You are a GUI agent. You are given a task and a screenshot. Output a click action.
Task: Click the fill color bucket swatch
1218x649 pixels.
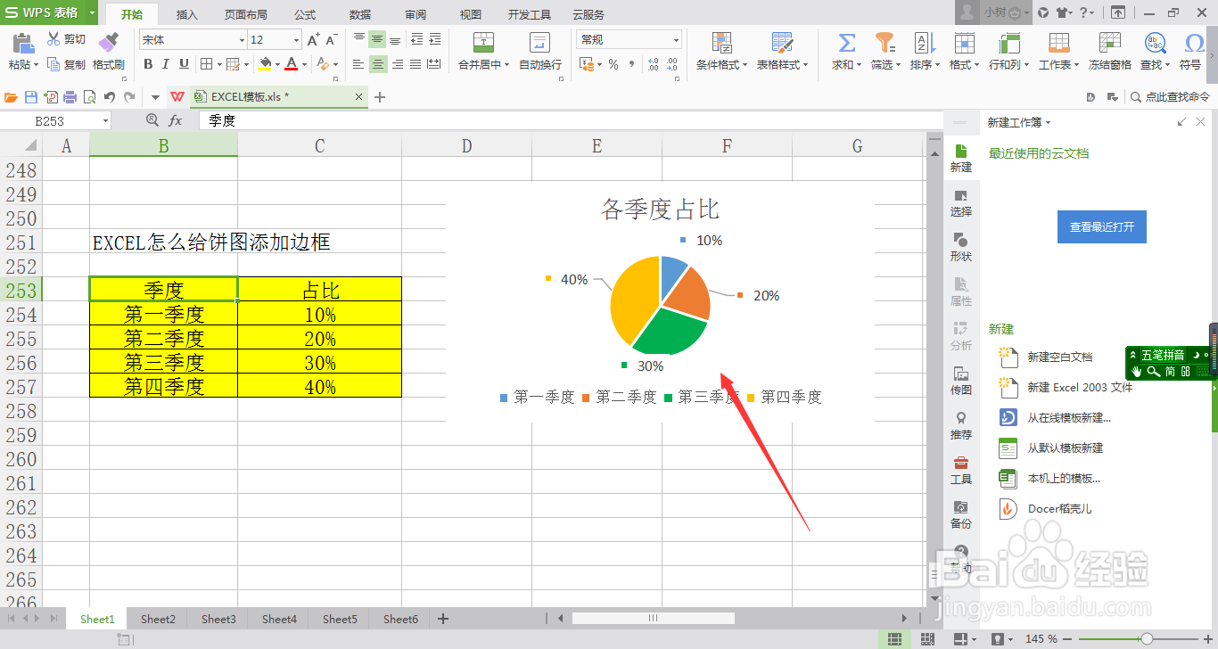pos(265,64)
